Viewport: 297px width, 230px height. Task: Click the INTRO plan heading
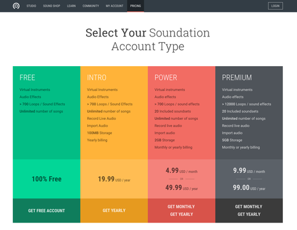[97, 78]
